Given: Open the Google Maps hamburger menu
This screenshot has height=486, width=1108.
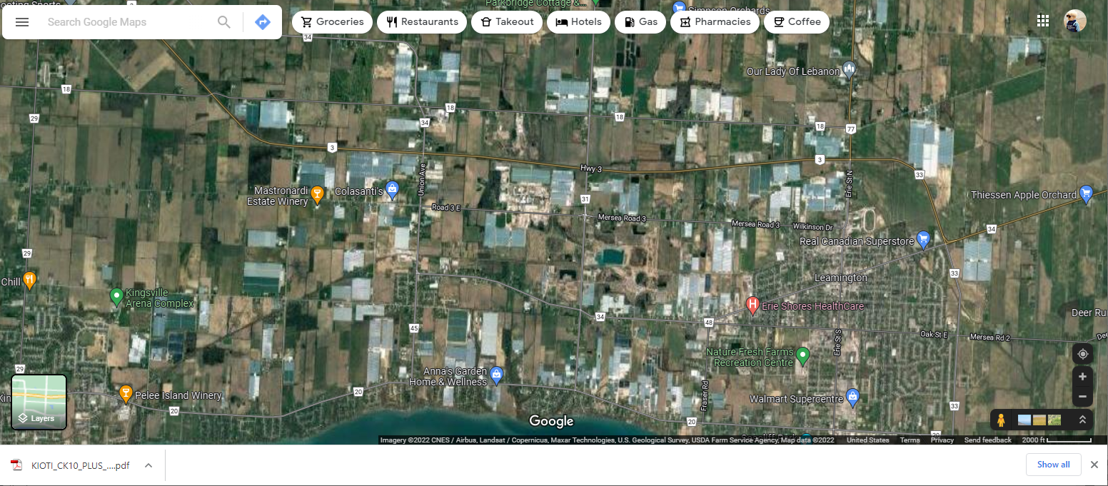Looking at the screenshot, I should coord(22,22).
